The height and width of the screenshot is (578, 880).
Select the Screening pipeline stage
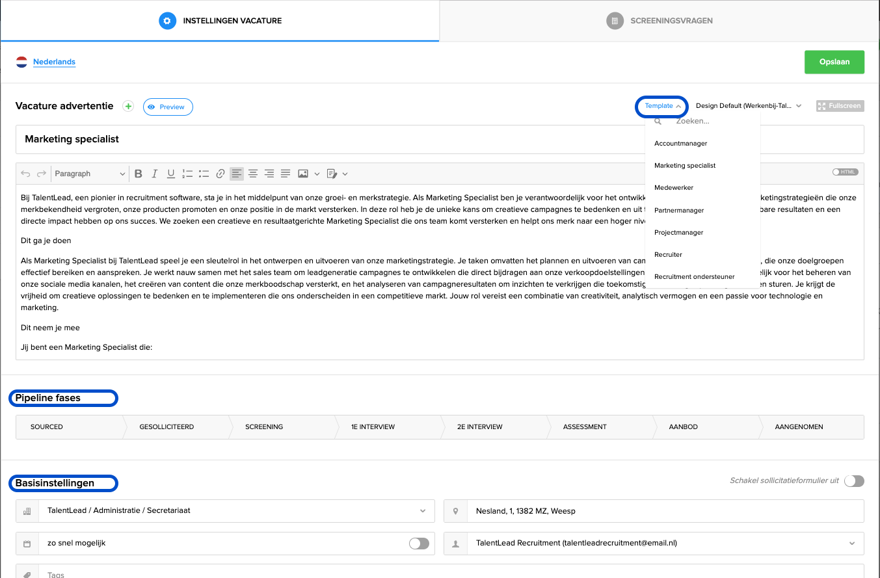(282, 427)
